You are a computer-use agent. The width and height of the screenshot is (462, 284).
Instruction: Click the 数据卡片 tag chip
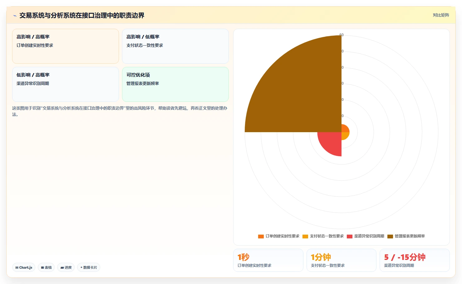pyautogui.click(x=89, y=267)
